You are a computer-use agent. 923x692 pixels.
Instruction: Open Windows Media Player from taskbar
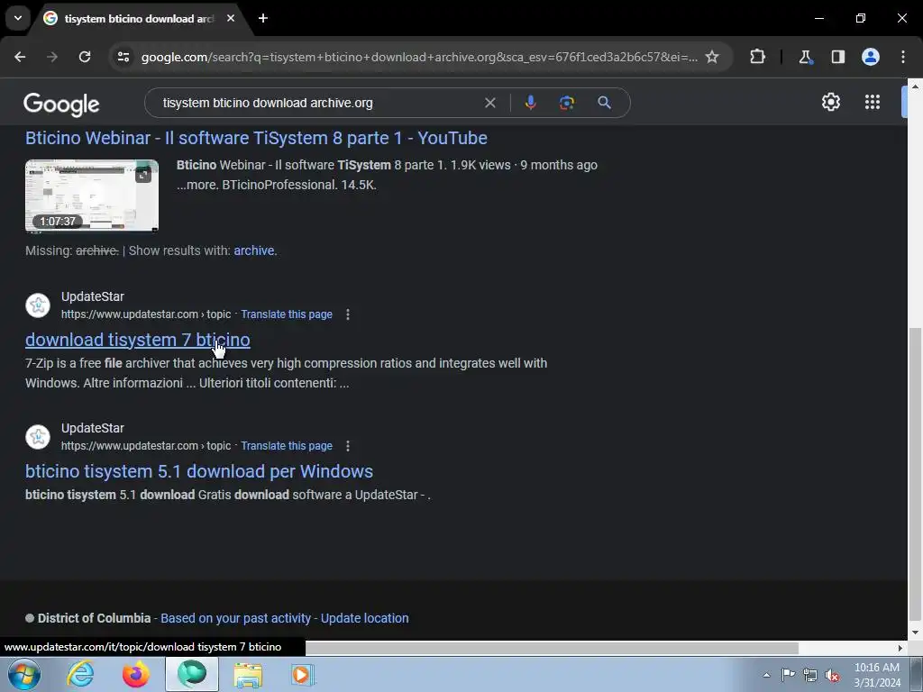[303, 674]
